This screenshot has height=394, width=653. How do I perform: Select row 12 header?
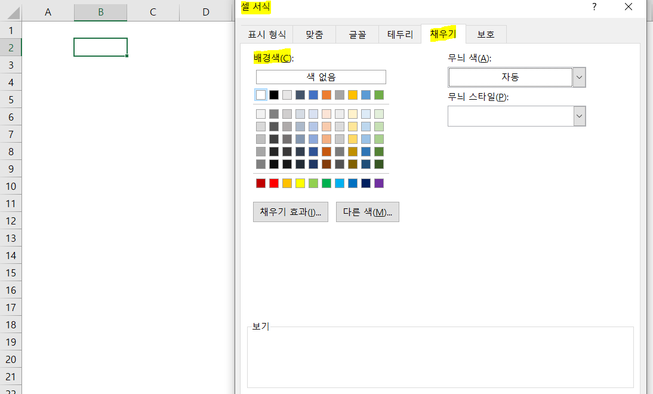pos(11,221)
